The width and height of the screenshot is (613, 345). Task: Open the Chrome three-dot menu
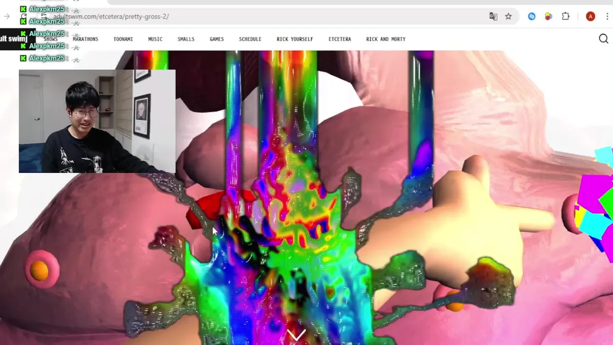tap(607, 16)
